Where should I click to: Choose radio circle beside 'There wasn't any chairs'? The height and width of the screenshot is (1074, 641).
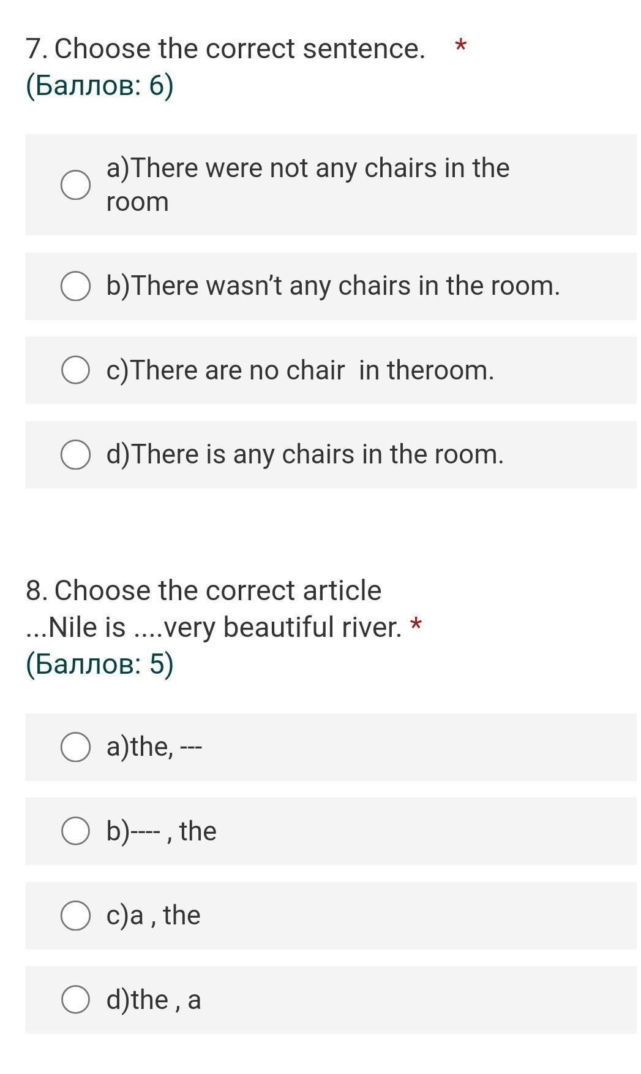[x=76, y=286]
